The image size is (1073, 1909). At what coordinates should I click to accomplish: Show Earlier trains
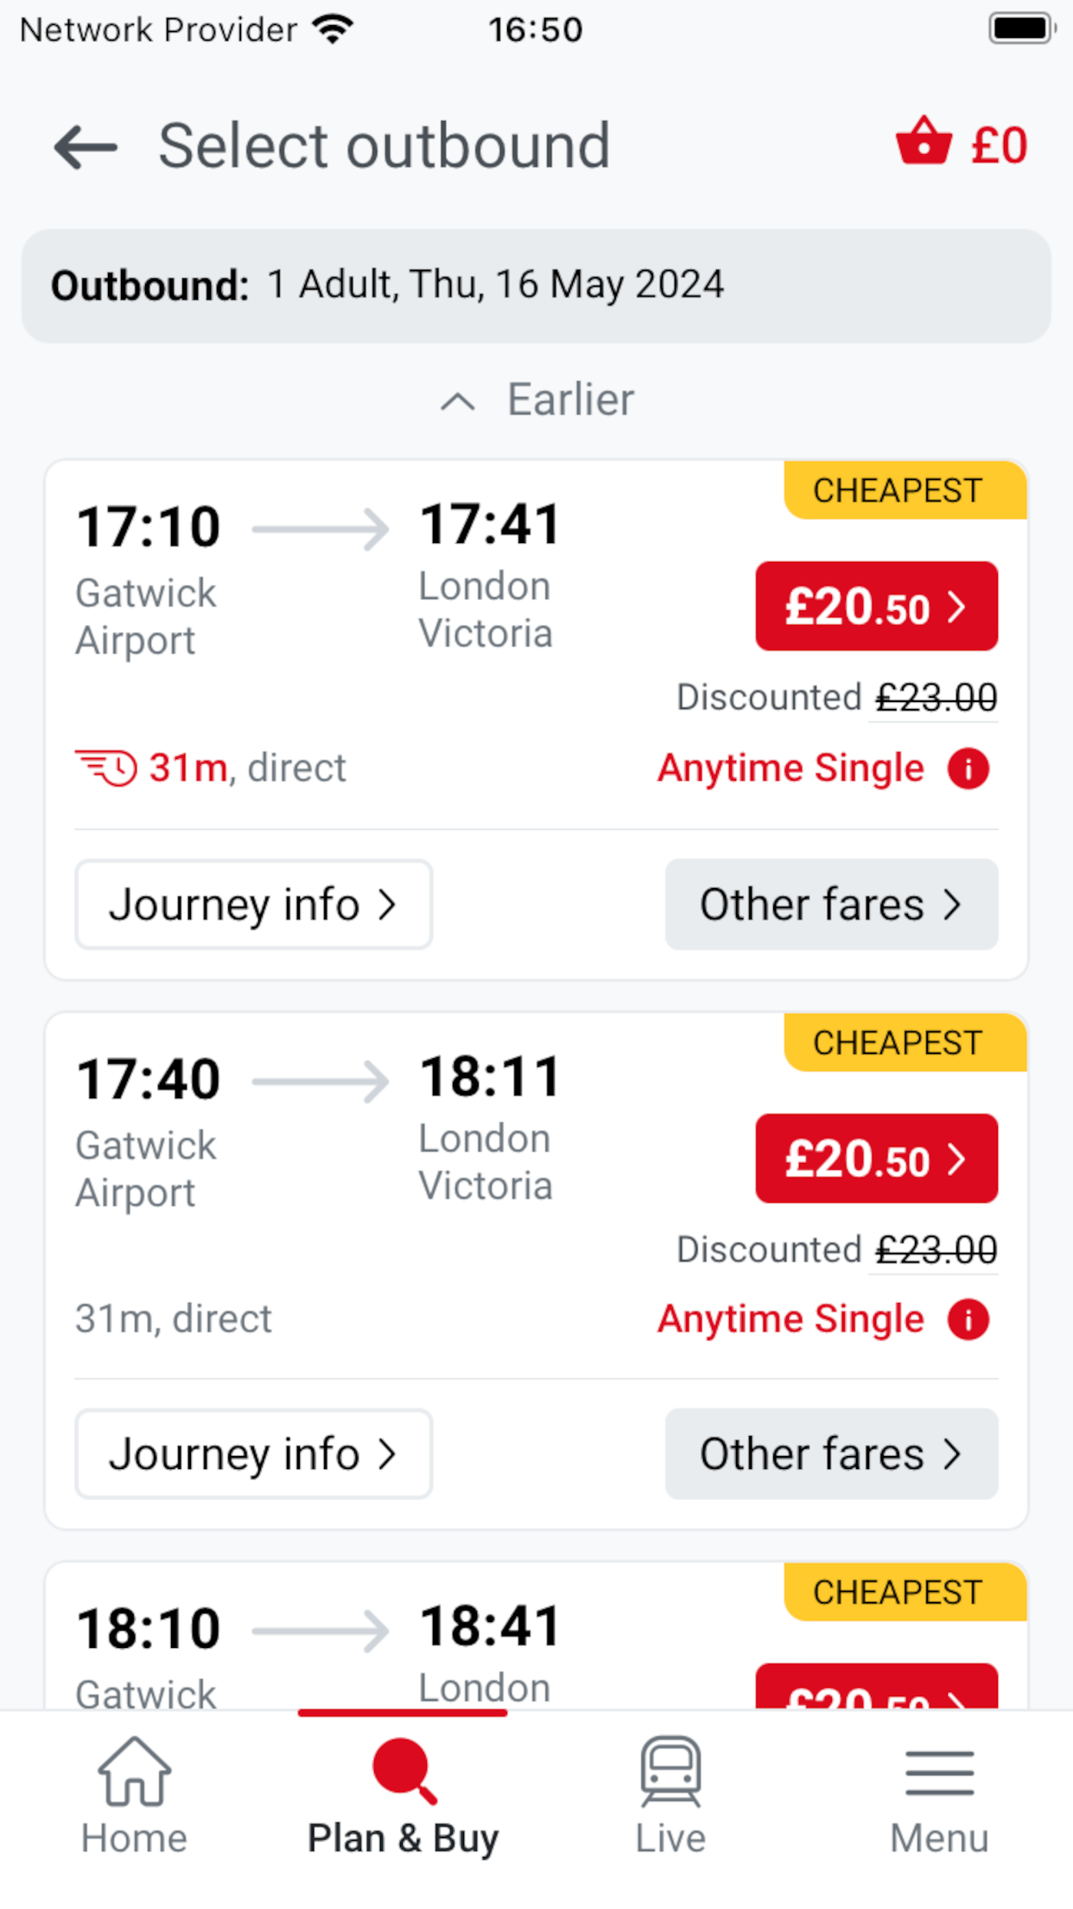537,400
